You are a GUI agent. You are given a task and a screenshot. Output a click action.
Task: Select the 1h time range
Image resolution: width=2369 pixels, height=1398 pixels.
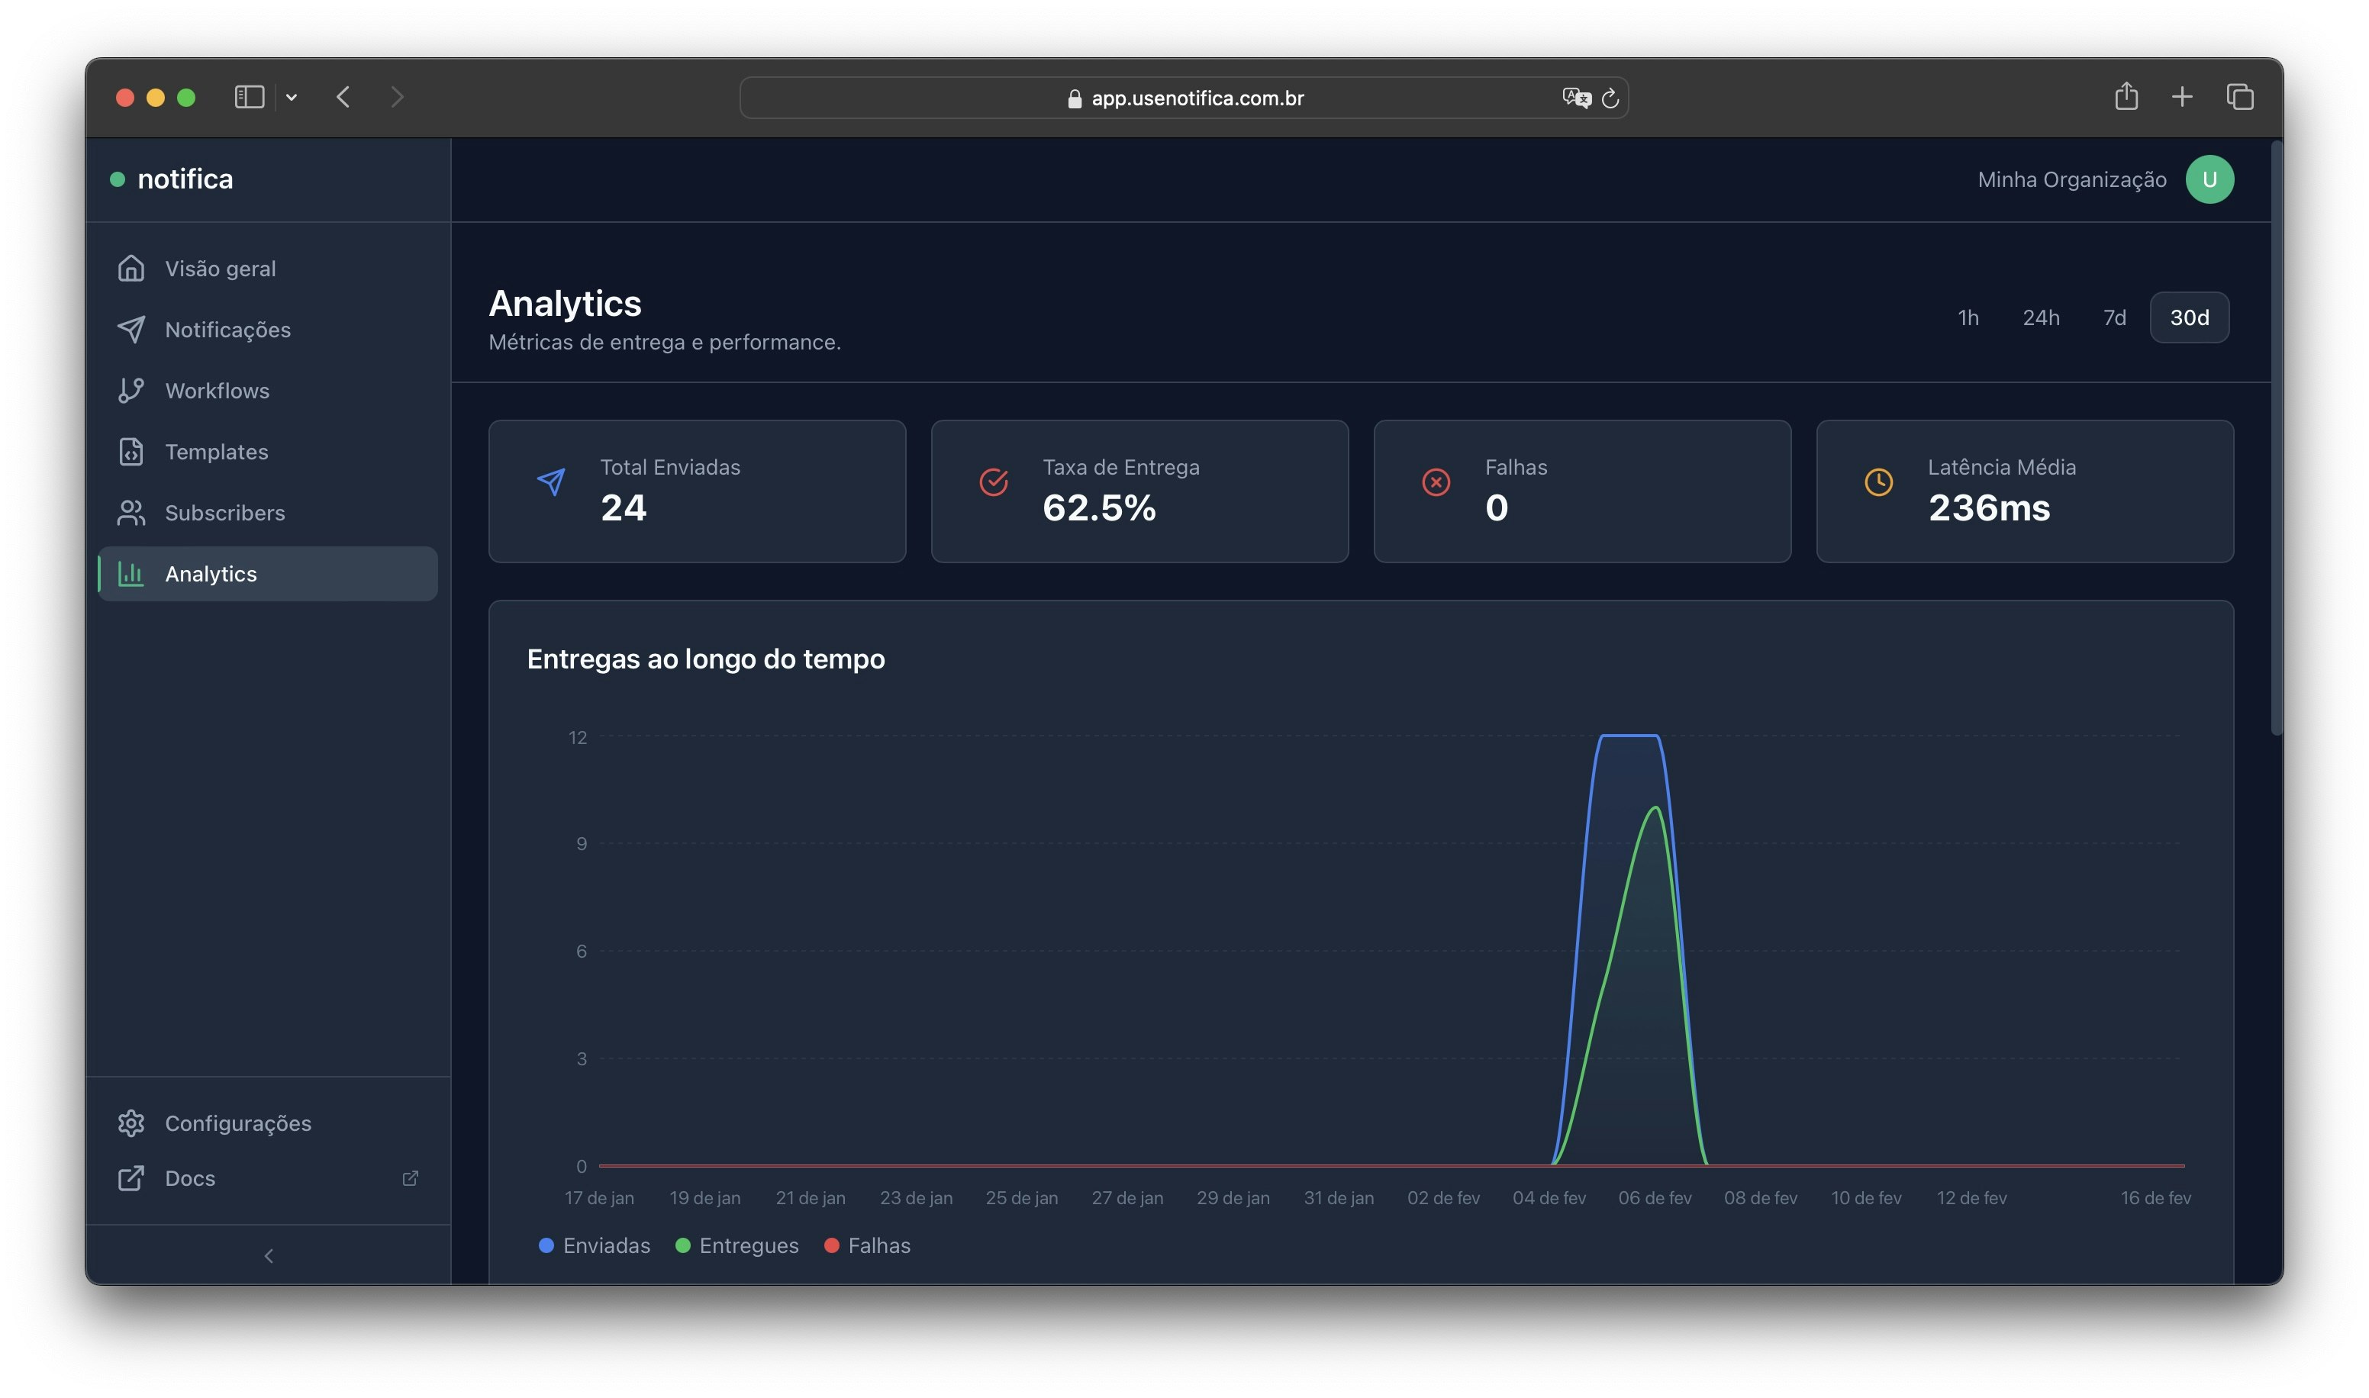(x=1967, y=318)
